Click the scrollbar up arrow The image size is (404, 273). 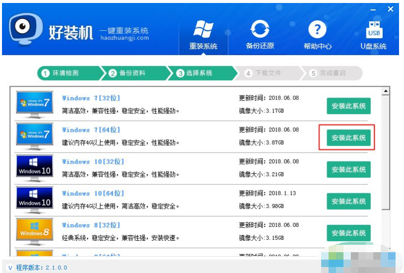[x=386, y=91]
